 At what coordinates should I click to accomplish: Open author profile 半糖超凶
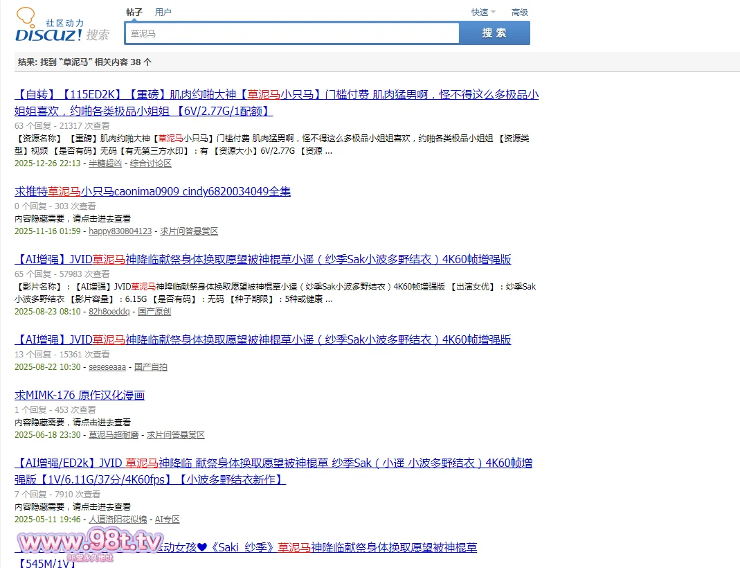point(105,163)
